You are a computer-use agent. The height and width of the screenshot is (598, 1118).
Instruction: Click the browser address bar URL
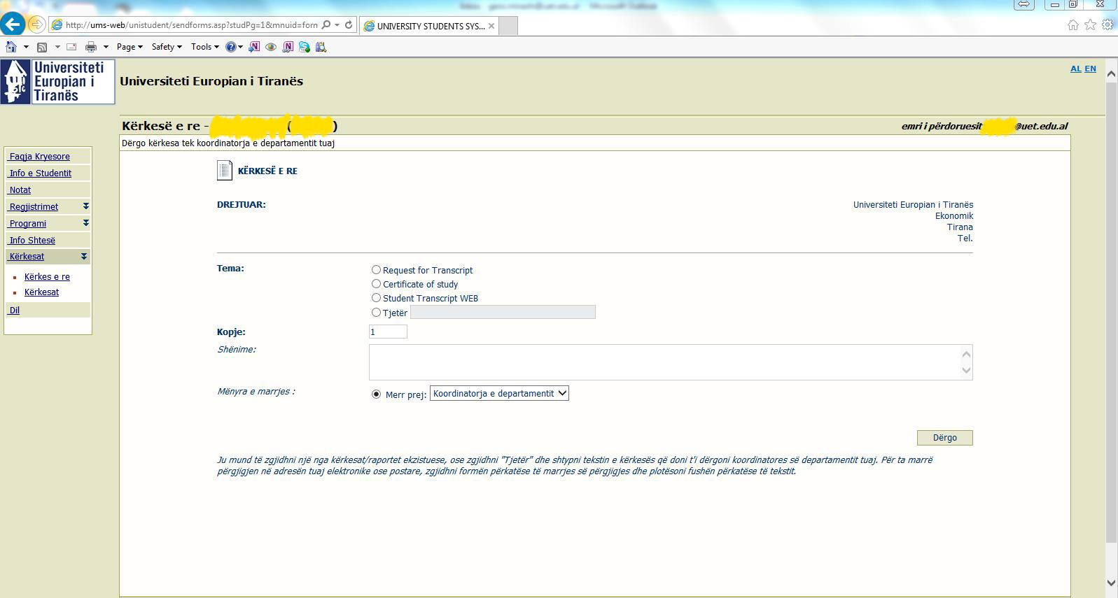tap(191, 25)
